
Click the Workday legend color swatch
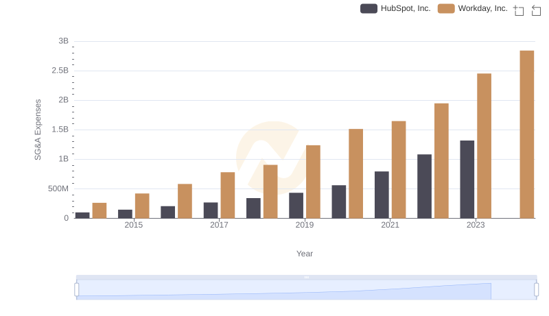pos(446,8)
